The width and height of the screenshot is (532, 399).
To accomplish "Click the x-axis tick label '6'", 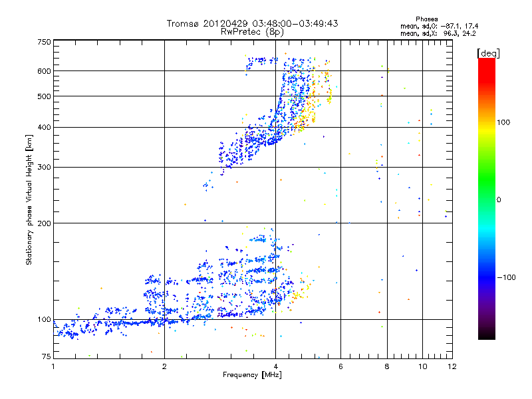I will (x=340, y=366).
